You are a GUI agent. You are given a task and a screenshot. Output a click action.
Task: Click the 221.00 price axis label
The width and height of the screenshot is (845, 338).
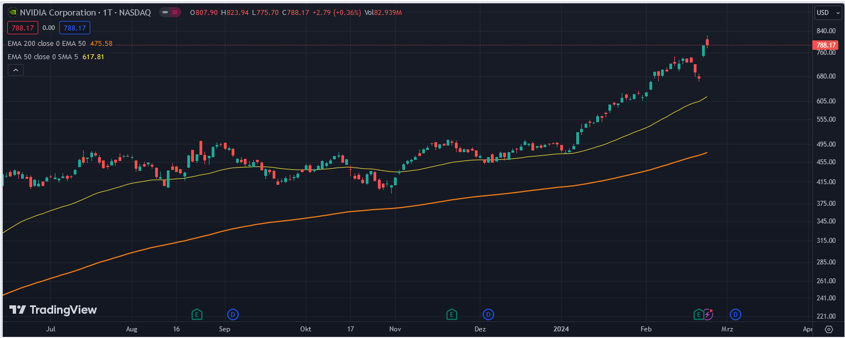(x=826, y=316)
